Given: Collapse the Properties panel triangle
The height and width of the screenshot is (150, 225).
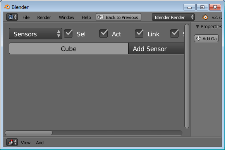Looking at the screenshot, I should point(198,27).
